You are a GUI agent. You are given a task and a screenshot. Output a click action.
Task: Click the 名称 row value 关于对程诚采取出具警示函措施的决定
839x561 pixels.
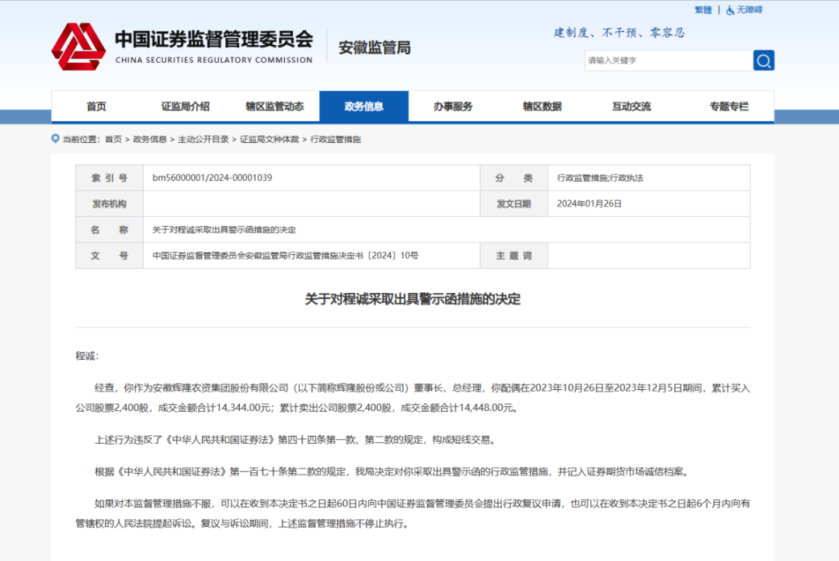225,230
